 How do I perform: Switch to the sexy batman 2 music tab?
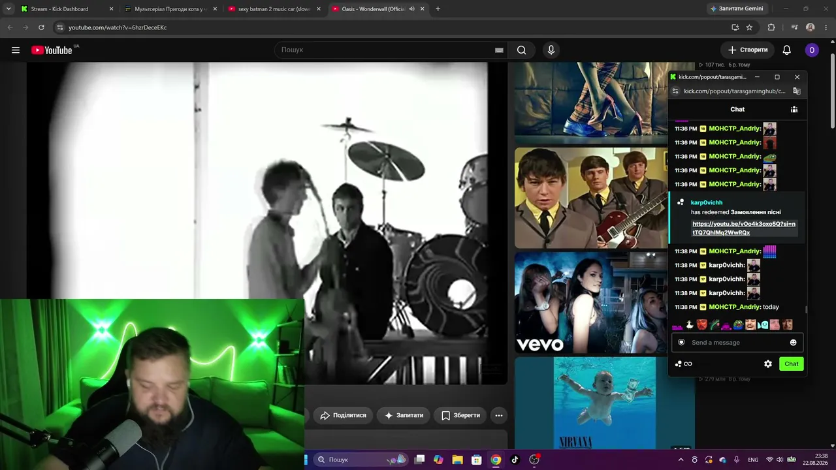click(274, 9)
